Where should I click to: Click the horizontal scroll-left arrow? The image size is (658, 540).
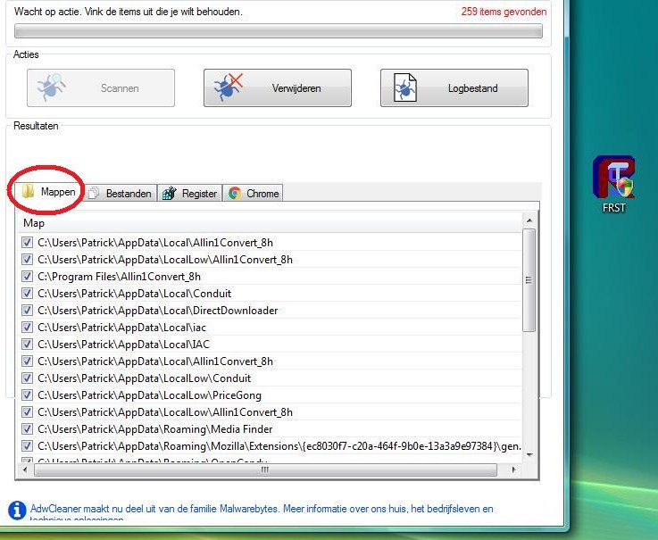(x=25, y=469)
